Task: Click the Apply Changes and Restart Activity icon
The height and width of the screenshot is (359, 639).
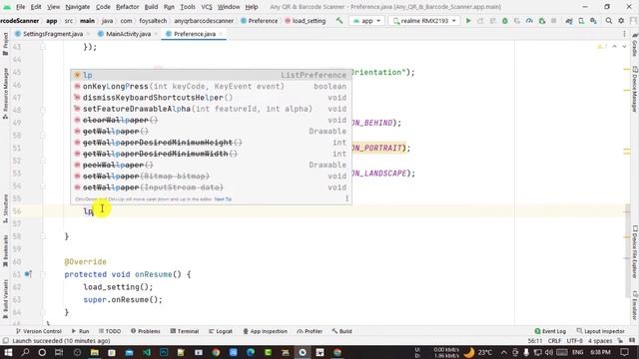Action: [x=480, y=20]
